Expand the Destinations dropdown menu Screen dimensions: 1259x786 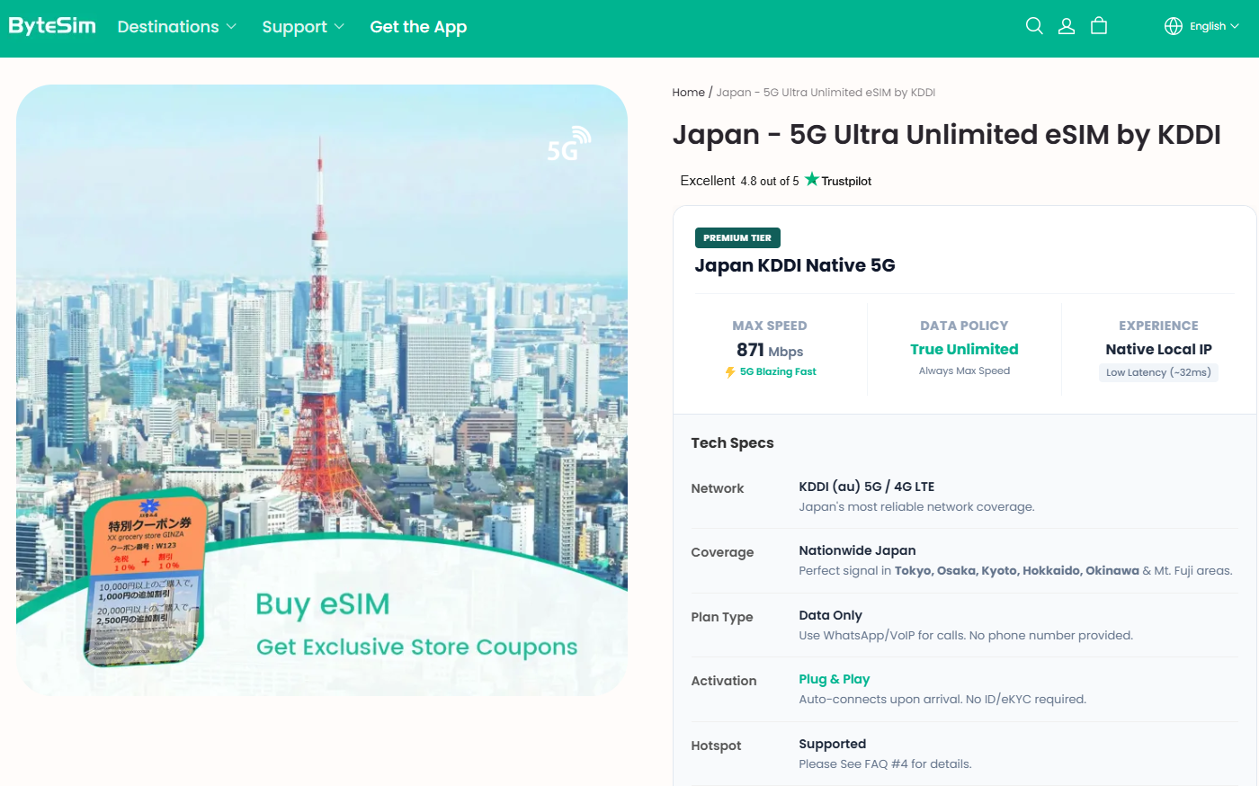(177, 27)
